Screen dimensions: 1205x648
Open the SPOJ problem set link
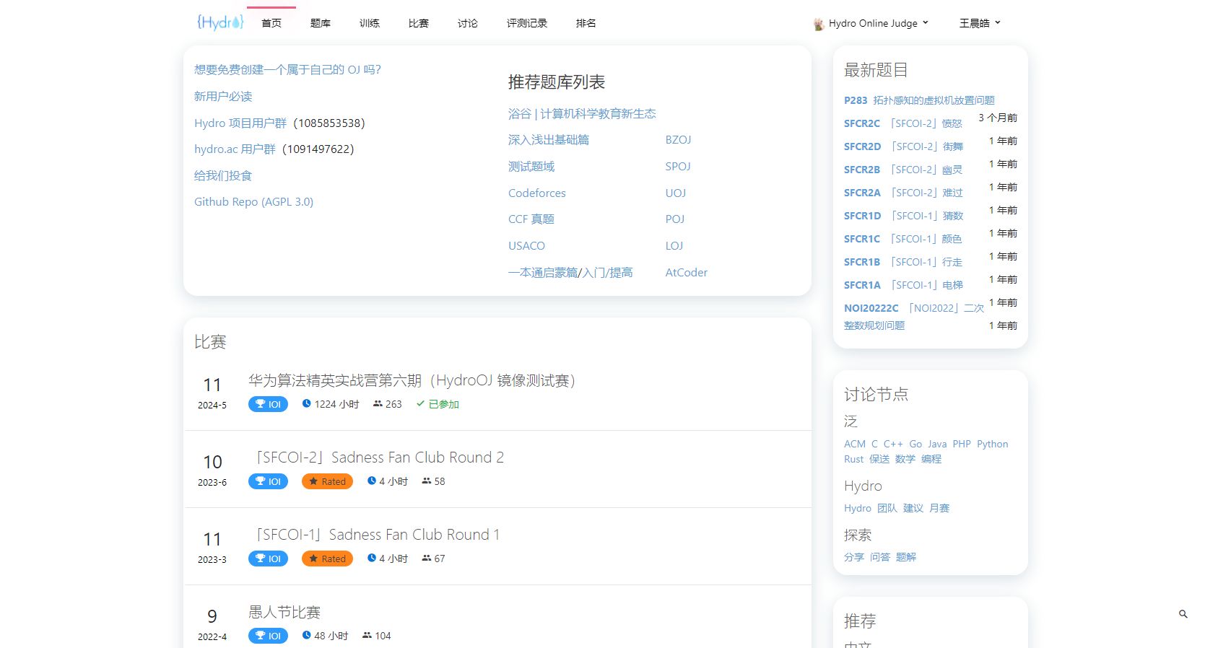(x=678, y=167)
